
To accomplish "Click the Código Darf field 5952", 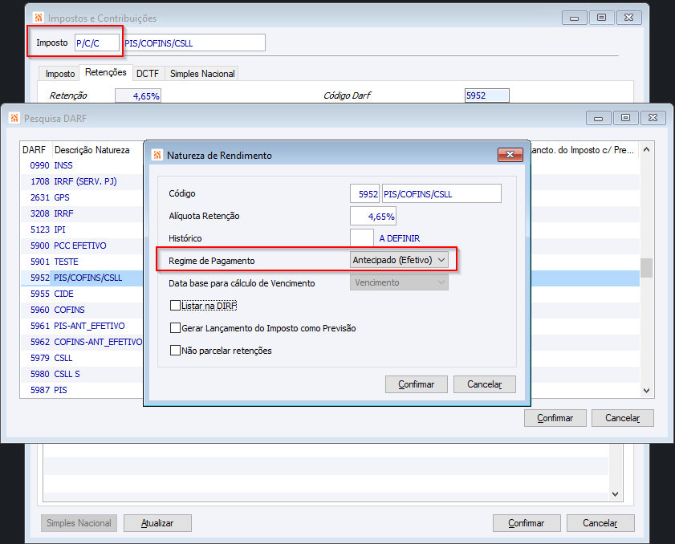I will pyautogui.click(x=487, y=95).
